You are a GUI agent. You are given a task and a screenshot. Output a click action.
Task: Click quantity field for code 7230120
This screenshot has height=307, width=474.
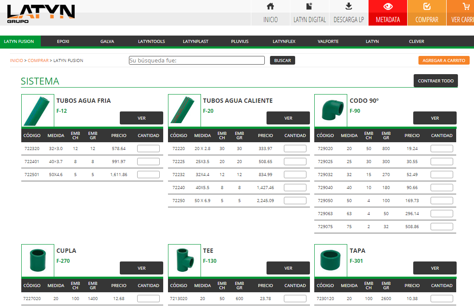coord(441,299)
